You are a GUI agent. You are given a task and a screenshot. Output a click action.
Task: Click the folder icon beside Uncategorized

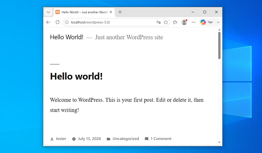tap(108, 139)
